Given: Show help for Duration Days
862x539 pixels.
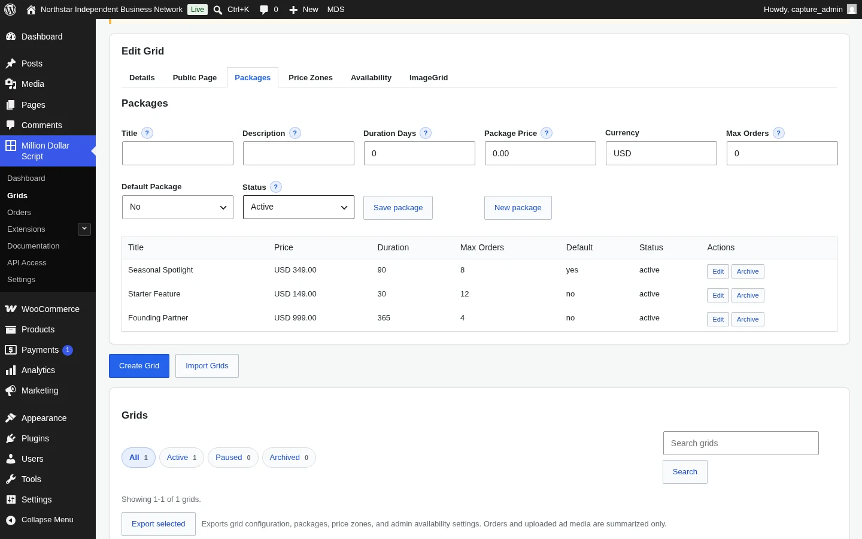Looking at the screenshot, I should coord(426,133).
